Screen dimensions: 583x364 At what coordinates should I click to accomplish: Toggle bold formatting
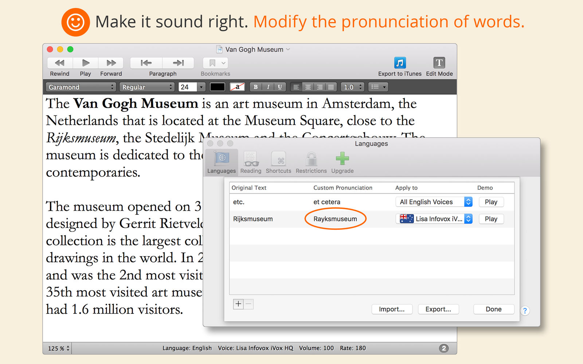(256, 87)
